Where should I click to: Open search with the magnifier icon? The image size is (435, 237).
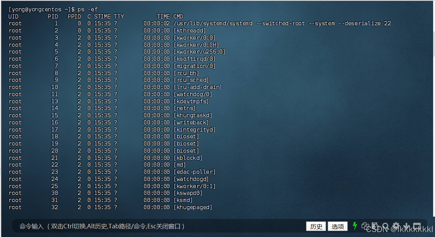(x=385, y=226)
